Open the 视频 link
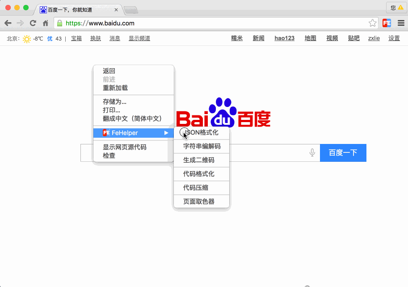 click(332, 38)
